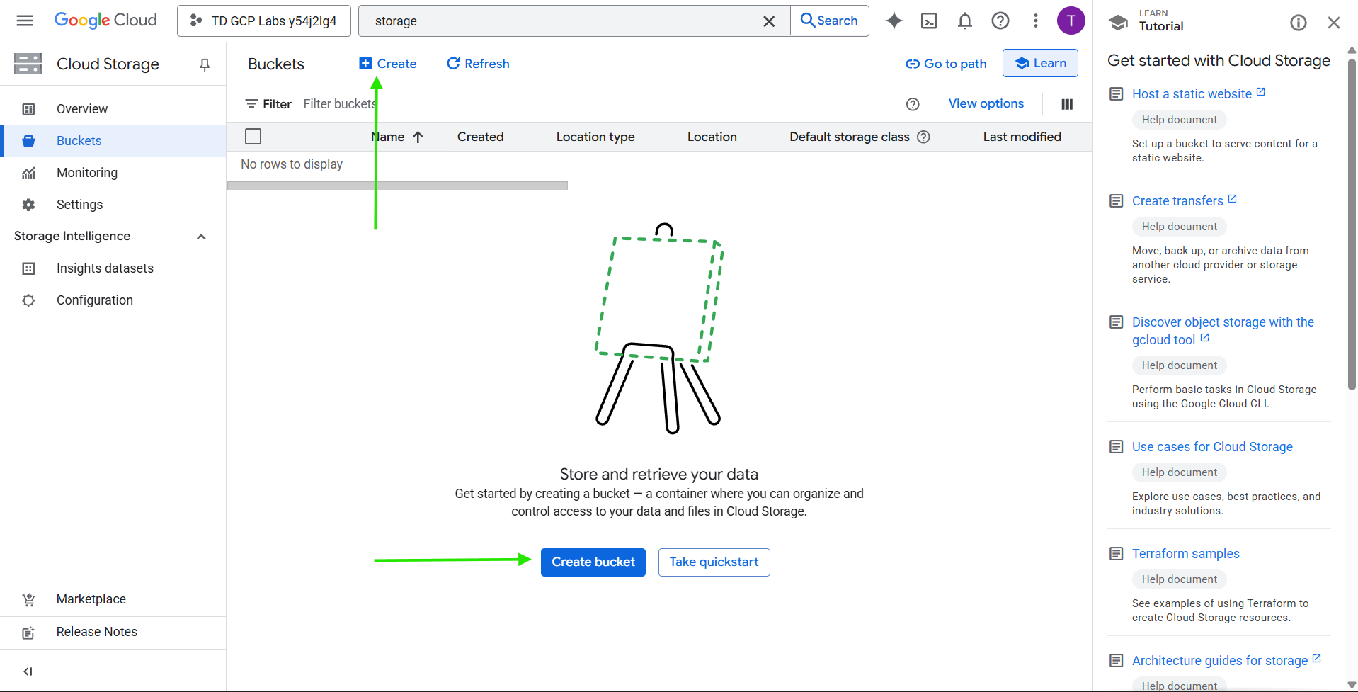The image size is (1358, 692).
Task: Go to Monitoring in the sidebar
Action: tap(87, 173)
